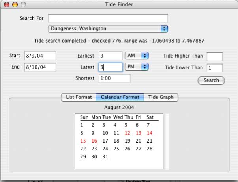Select red date 12 in calendar

coord(127,133)
